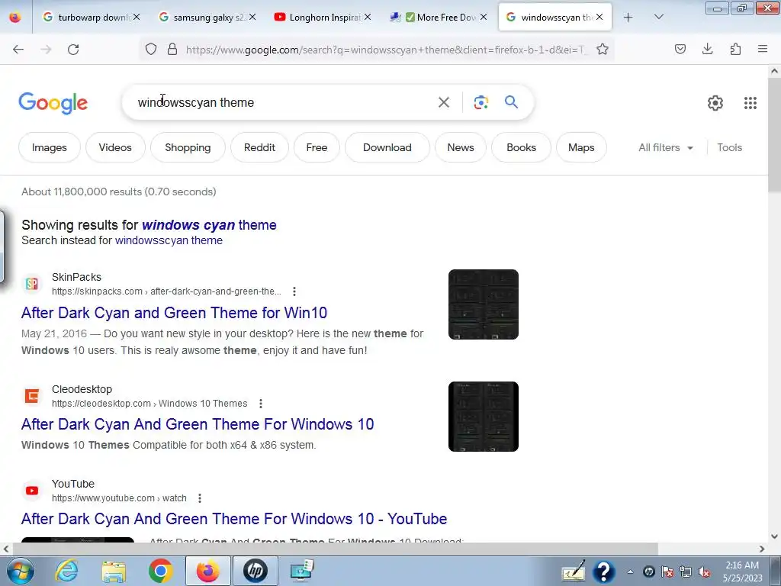Open the search Tools option
Image resolution: width=781 pixels, height=586 pixels.
coord(729,147)
